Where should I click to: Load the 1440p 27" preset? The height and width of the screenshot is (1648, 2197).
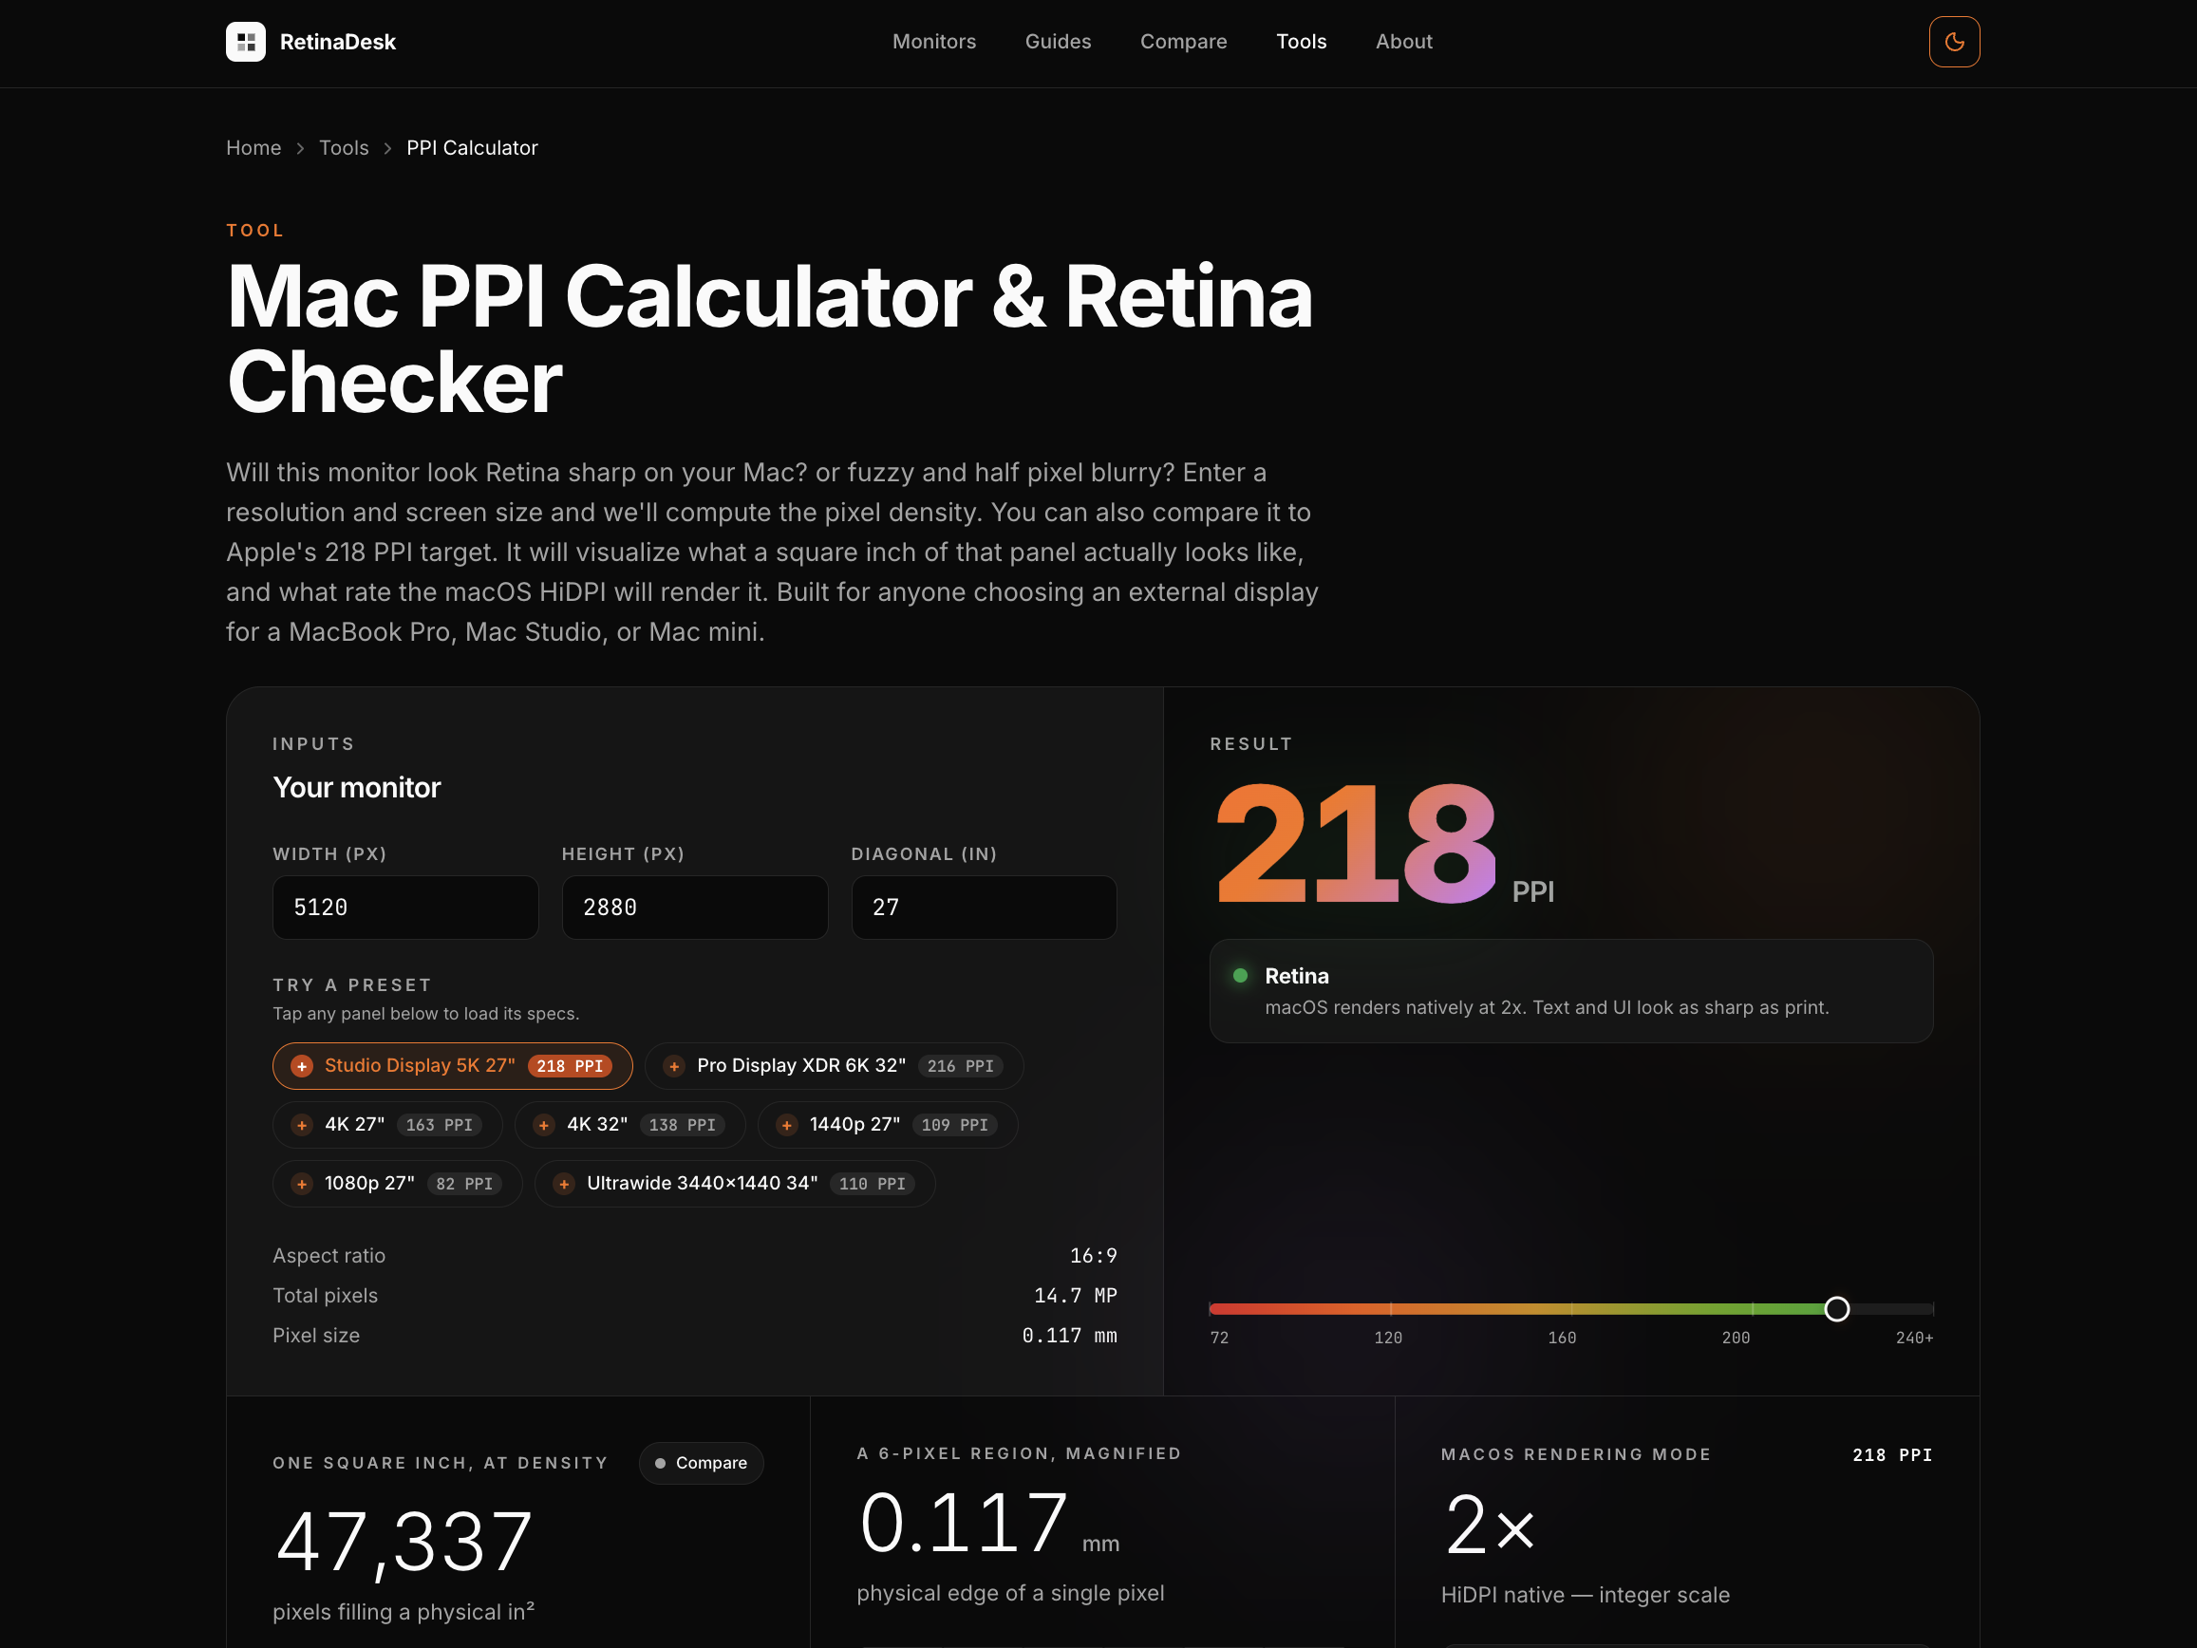tap(887, 1125)
